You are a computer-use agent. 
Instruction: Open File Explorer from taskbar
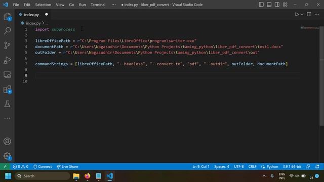pos(76,176)
